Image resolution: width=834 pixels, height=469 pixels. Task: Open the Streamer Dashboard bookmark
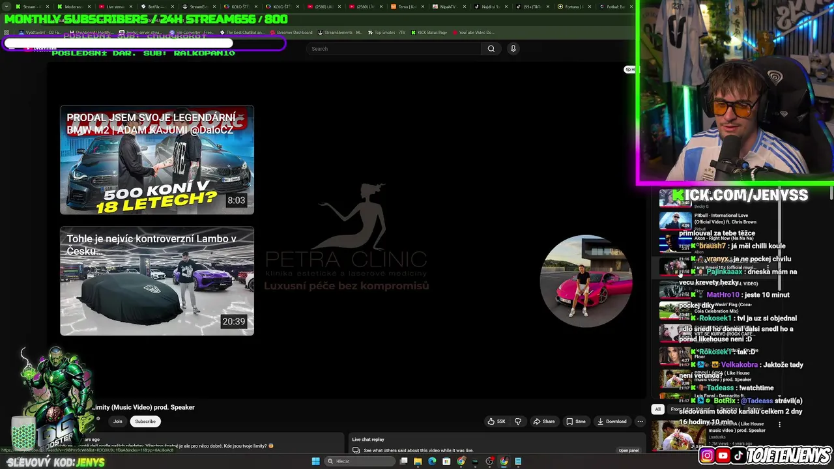(291, 33)
